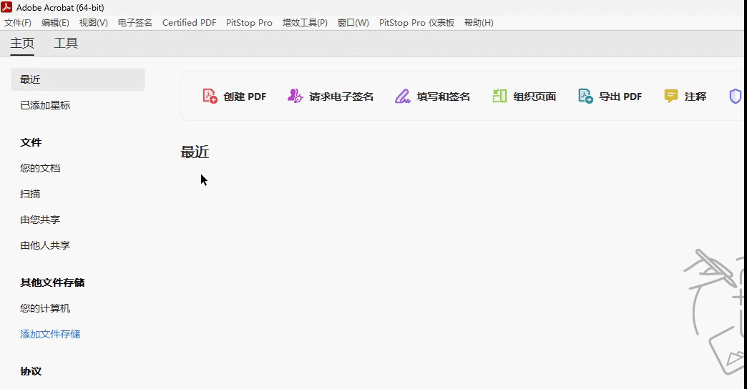Viewport: 747px width, 389px height.
Task: Open the 窗口(W) menu
Action: pyautogui.click(x=353, y=23)
